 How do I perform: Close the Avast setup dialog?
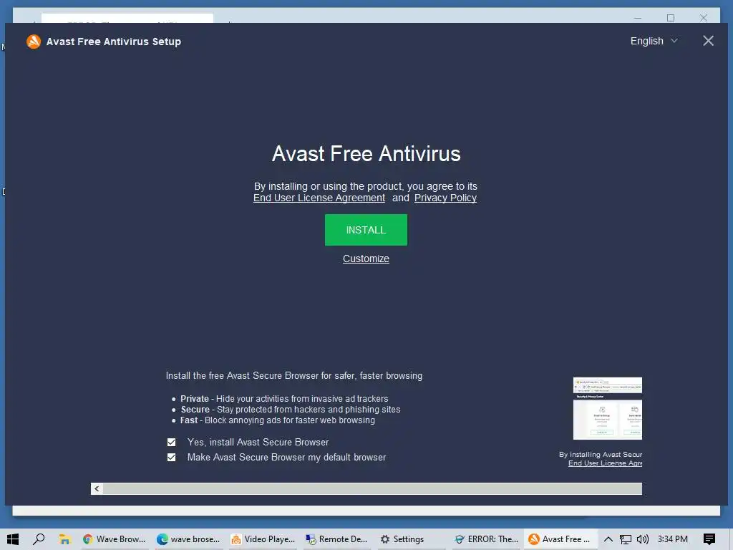708,41
